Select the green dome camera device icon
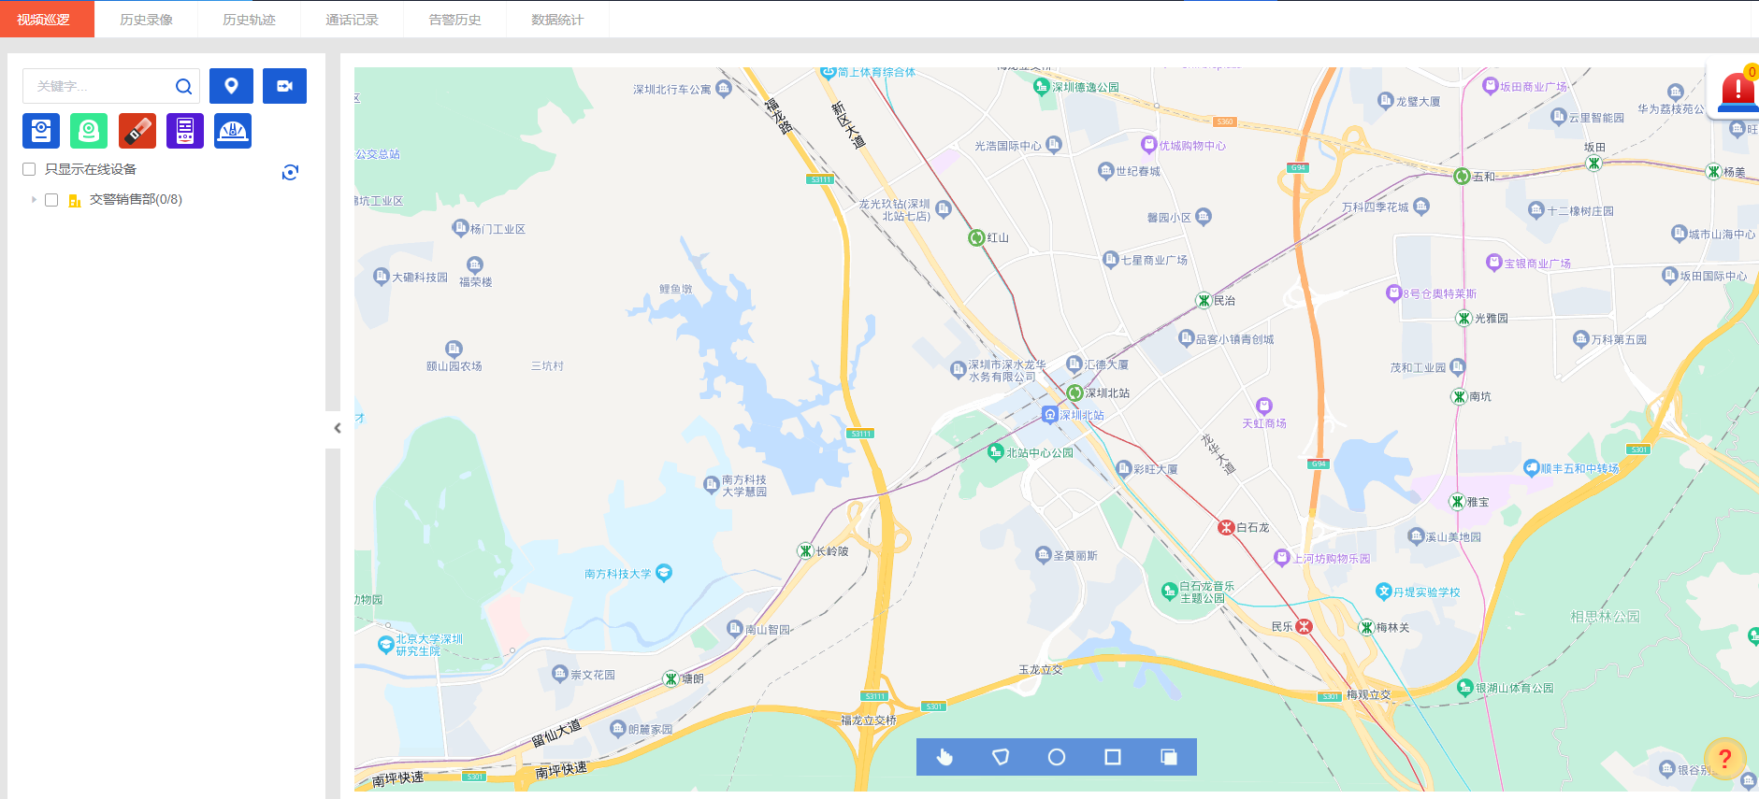This screenshot has height=799, width=1759. click(x=89, y=131)
